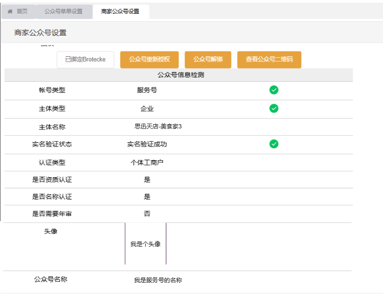The height and width of the screenshot is (304, 383).
Task: Switch to the 公众号菜单设置 tab
Action: pos(64,12)
